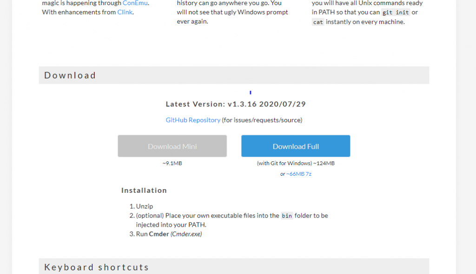476x274 pixels.
Task: Click the Download Full button
Action: 296,146
